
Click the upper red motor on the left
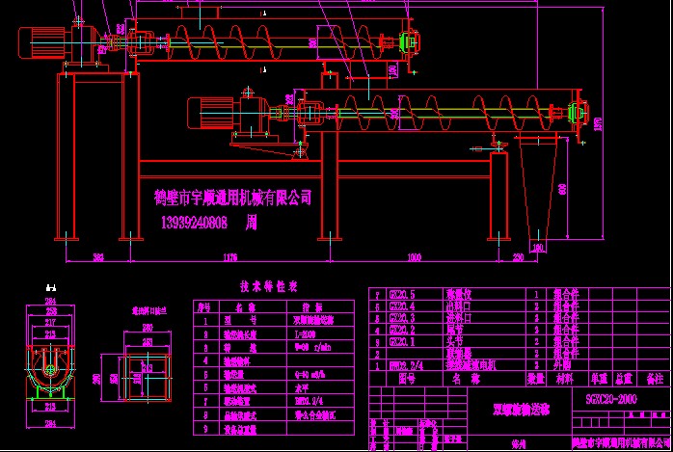[43, 42]
